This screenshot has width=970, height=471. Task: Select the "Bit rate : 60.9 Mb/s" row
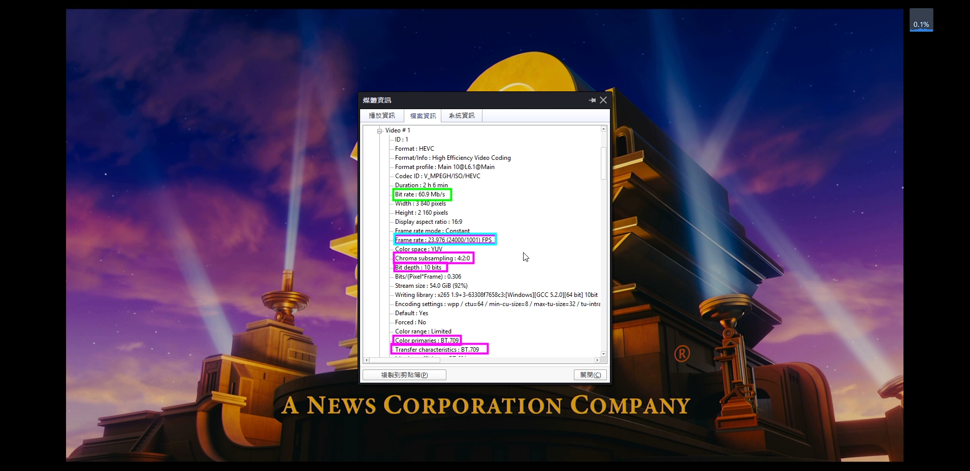click(420, 194)
